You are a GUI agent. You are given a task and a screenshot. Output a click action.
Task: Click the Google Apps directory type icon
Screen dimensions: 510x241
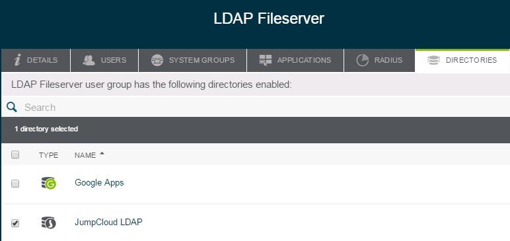(x=48, y=183)
